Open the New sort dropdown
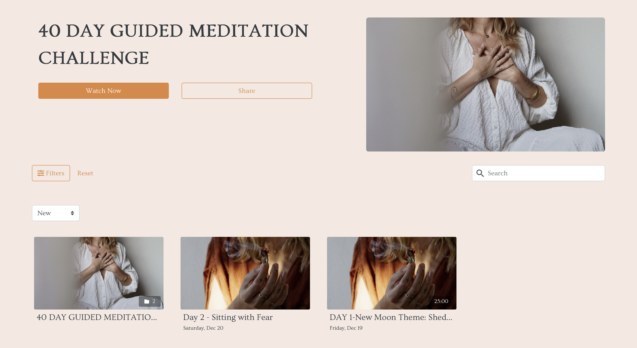The image size is (637, 348). pyautogui.click(x=56, y=213)
